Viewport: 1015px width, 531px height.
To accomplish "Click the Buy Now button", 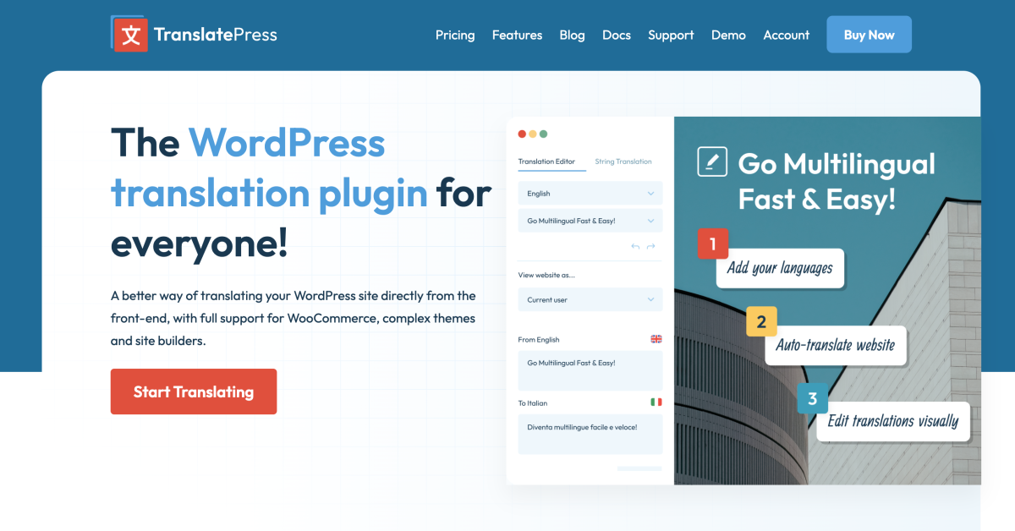I will pos(869,34).
